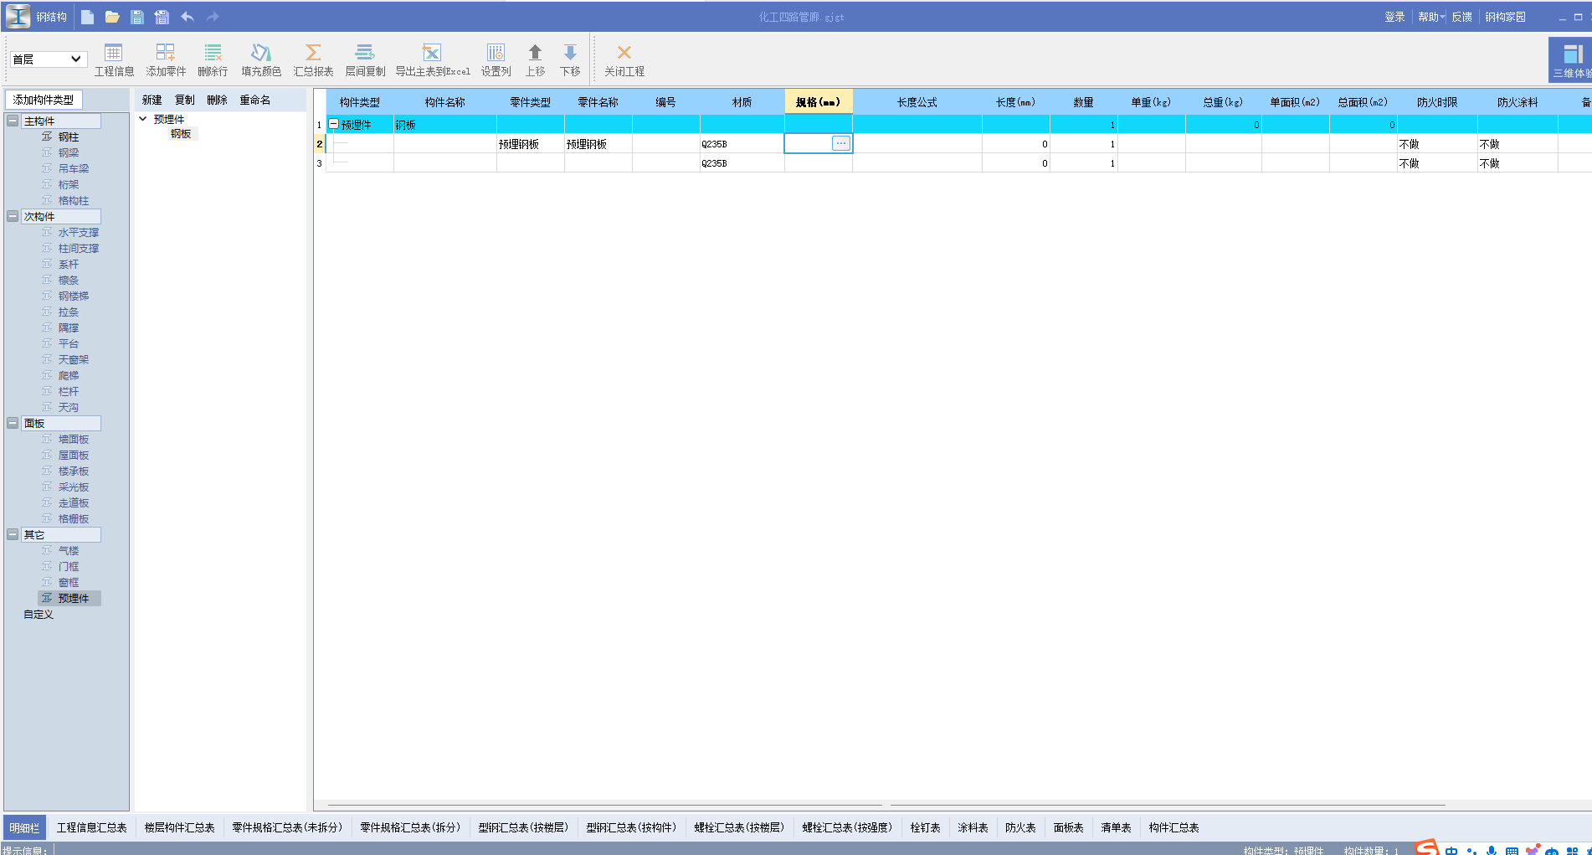Select 钢板 under 预埋件 component list
Image resolution: width=1592 pixels, height=855 pixels.
click(181, 133)
